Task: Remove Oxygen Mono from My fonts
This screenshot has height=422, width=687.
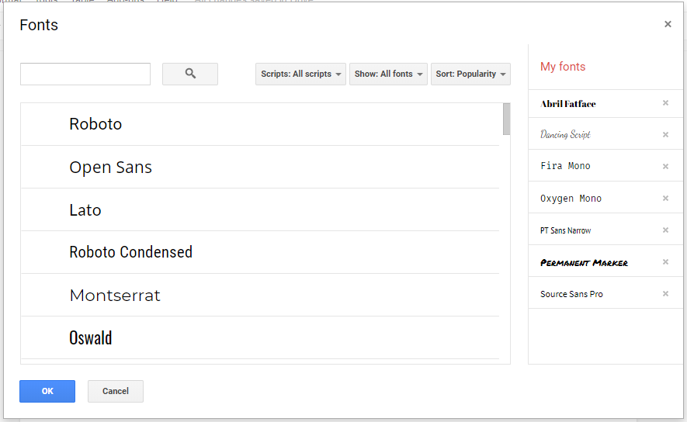Action: click(665, 199)
